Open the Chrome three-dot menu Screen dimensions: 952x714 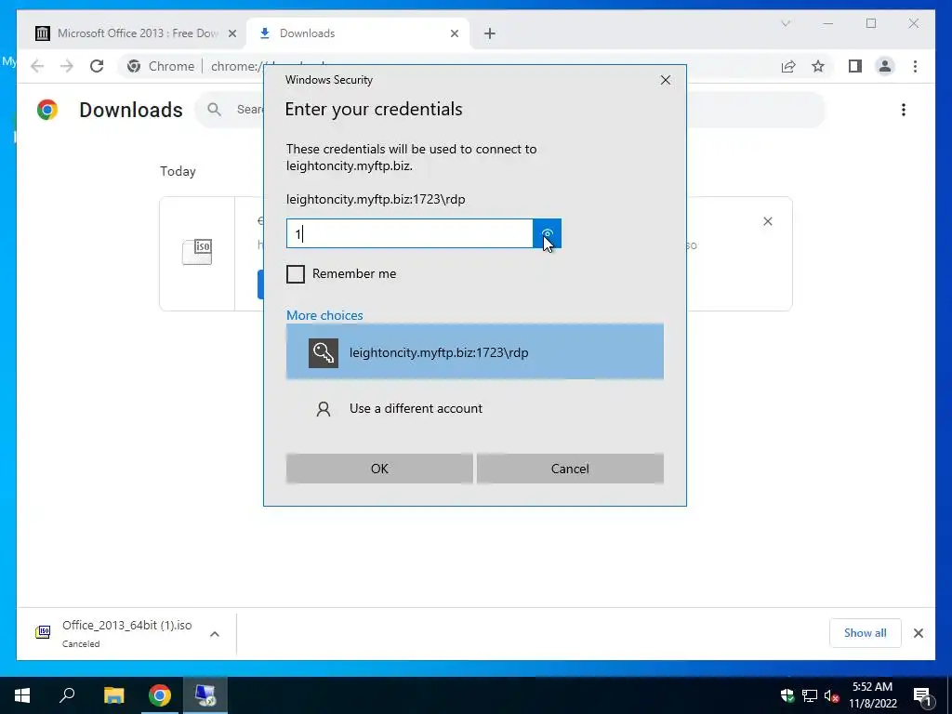[x=915, y=66]
